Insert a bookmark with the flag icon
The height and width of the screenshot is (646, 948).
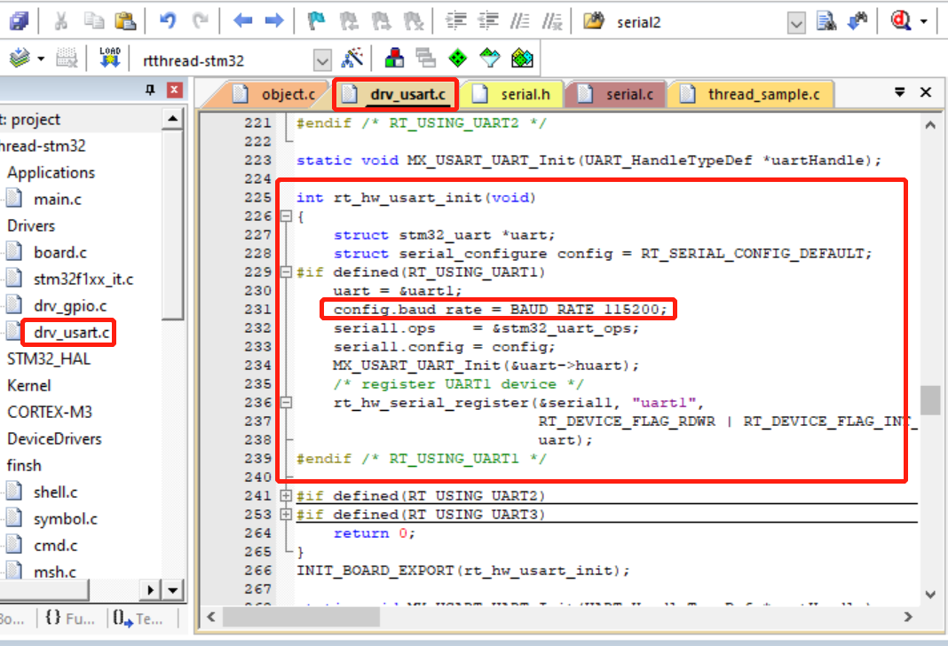(316, 21)
